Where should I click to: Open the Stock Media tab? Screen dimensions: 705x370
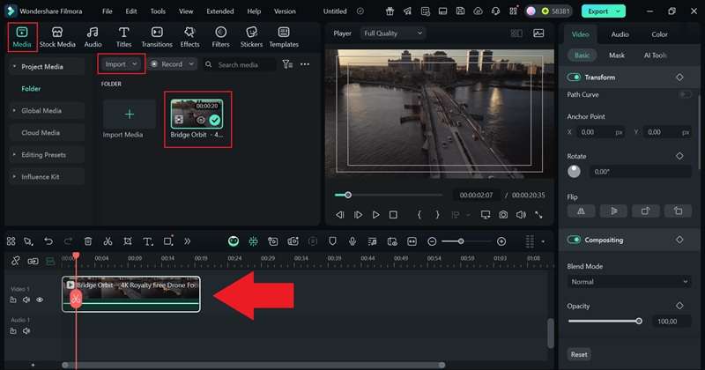click(x=57, y=37)
